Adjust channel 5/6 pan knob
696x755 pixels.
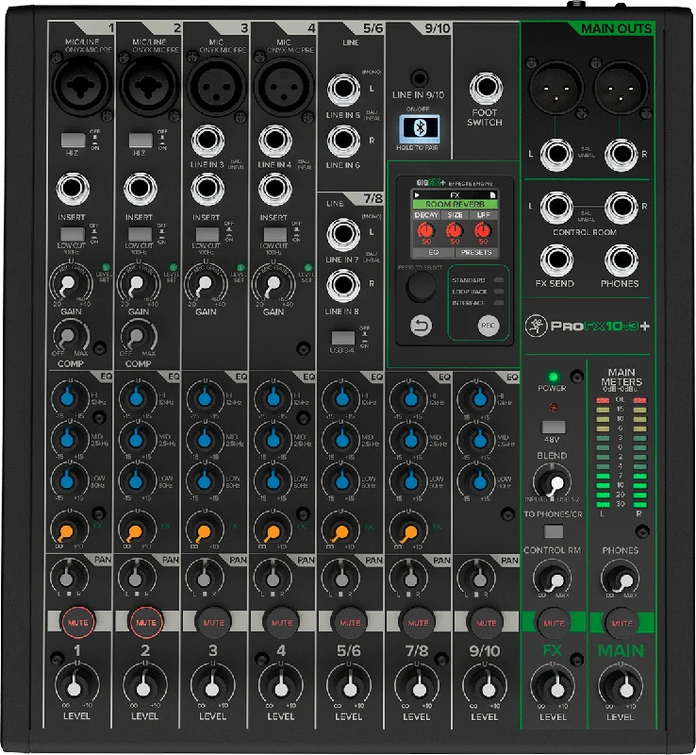coord(340,578)
